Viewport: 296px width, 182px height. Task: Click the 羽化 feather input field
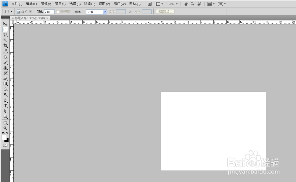tap(49, 12)
